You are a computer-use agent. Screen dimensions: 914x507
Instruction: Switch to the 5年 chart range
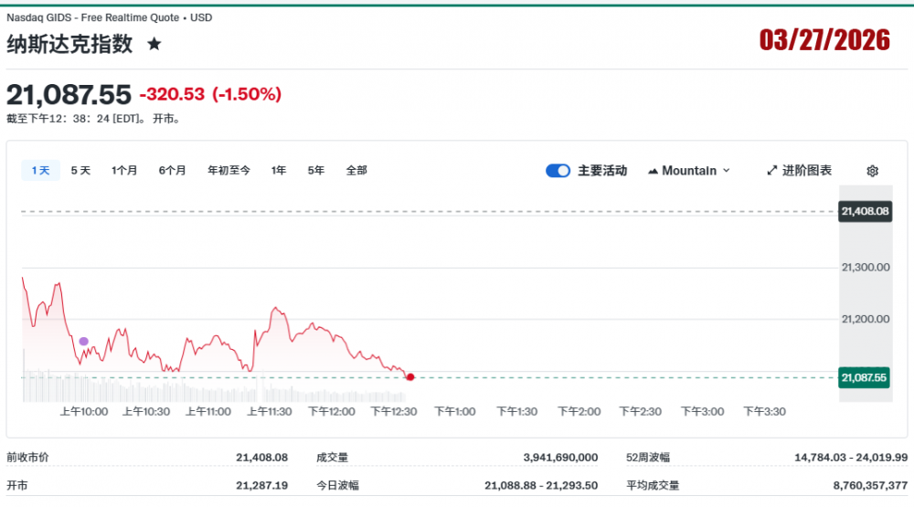316,170
